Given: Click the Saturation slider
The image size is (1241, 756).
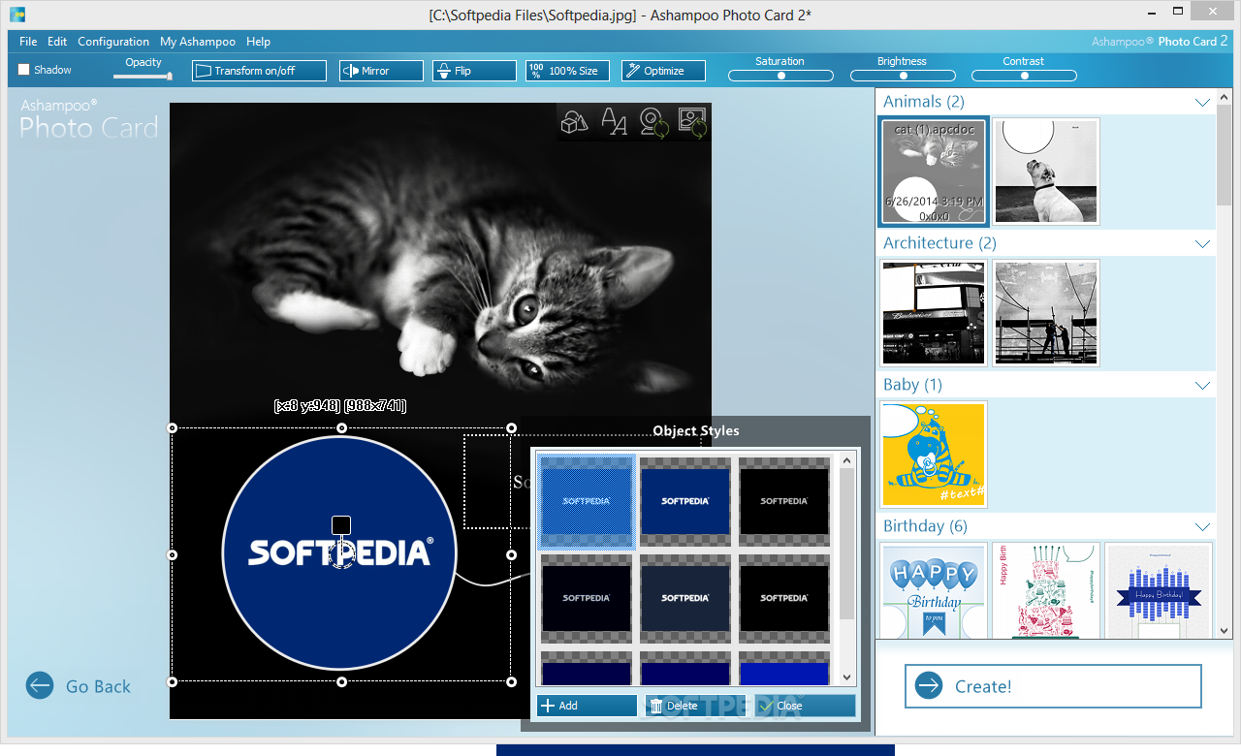Looking at the screenshot, I should coord(780,75).
